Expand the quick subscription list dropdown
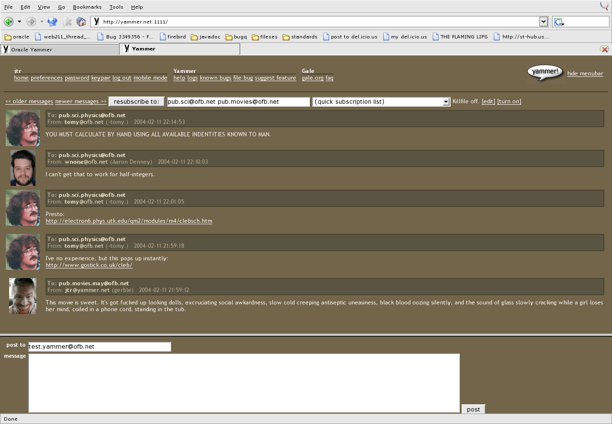This screenshot has width=612, height=424. tap(446, 102)
